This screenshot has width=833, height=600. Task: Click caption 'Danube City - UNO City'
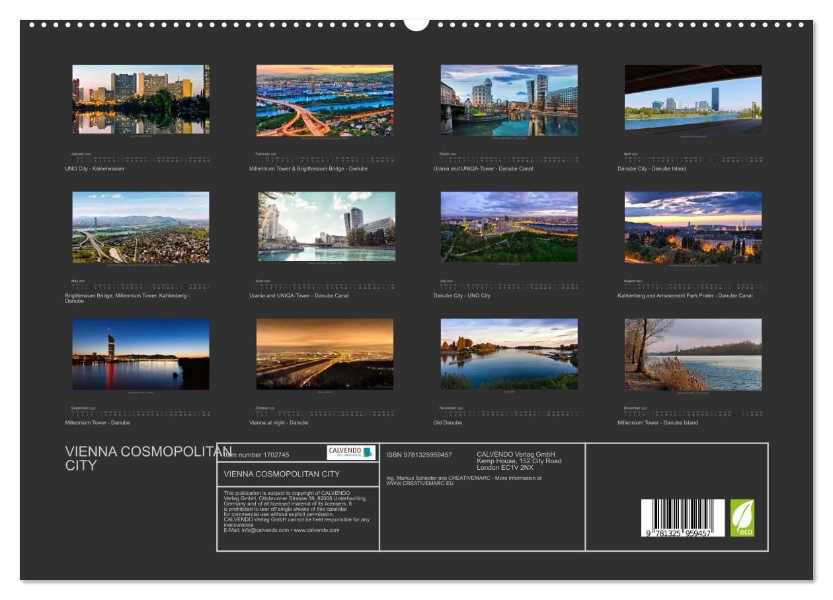pyautogui.click(x=461, y=295)
